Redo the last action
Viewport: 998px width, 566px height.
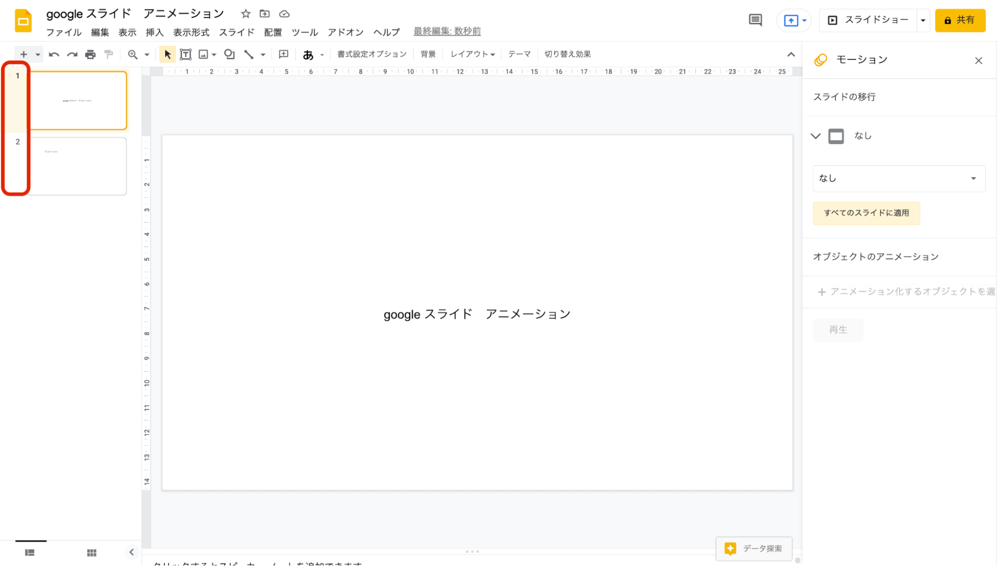click(x=72, y=54)
